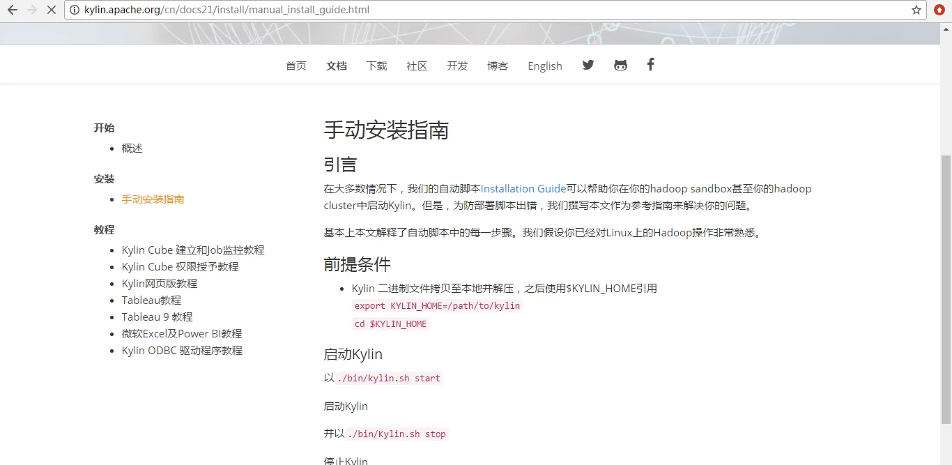Screen dimensions: 952x465
Task: Open Kylin ODBC 驱动程序教程 link
Action: (182, 350)
